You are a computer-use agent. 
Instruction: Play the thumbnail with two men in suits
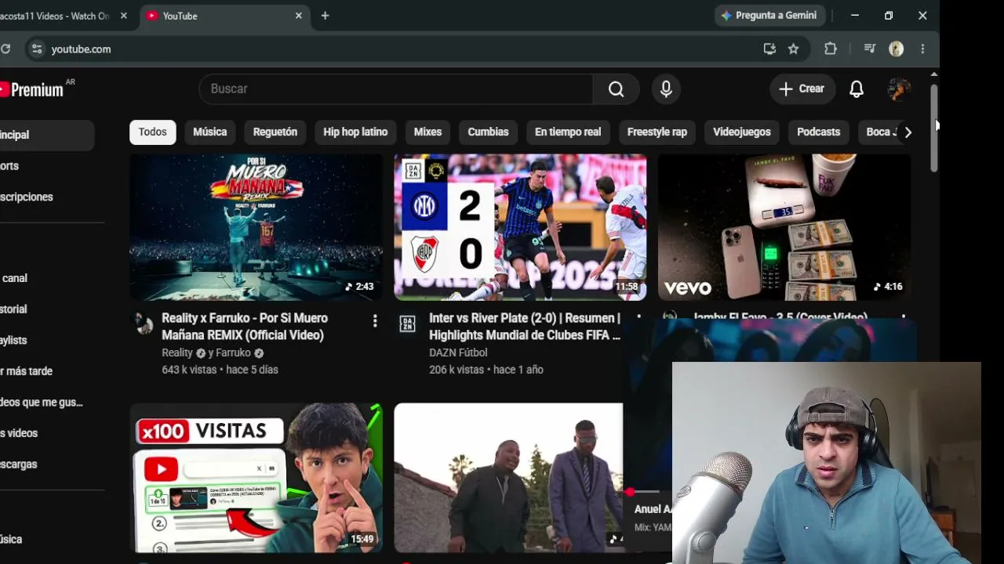(508, 478)
